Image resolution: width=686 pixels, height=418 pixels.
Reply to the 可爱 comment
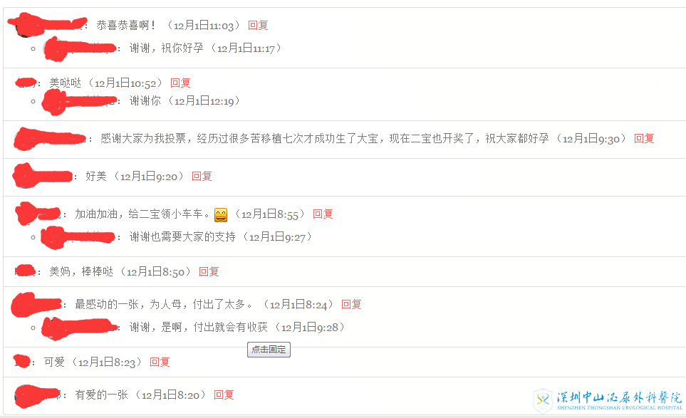click(x=160, y=362)
